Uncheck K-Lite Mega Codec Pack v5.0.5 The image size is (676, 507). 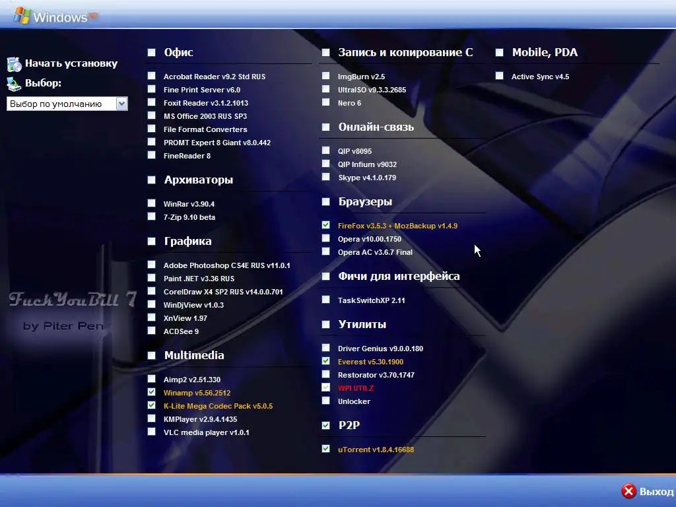[151, 405]
